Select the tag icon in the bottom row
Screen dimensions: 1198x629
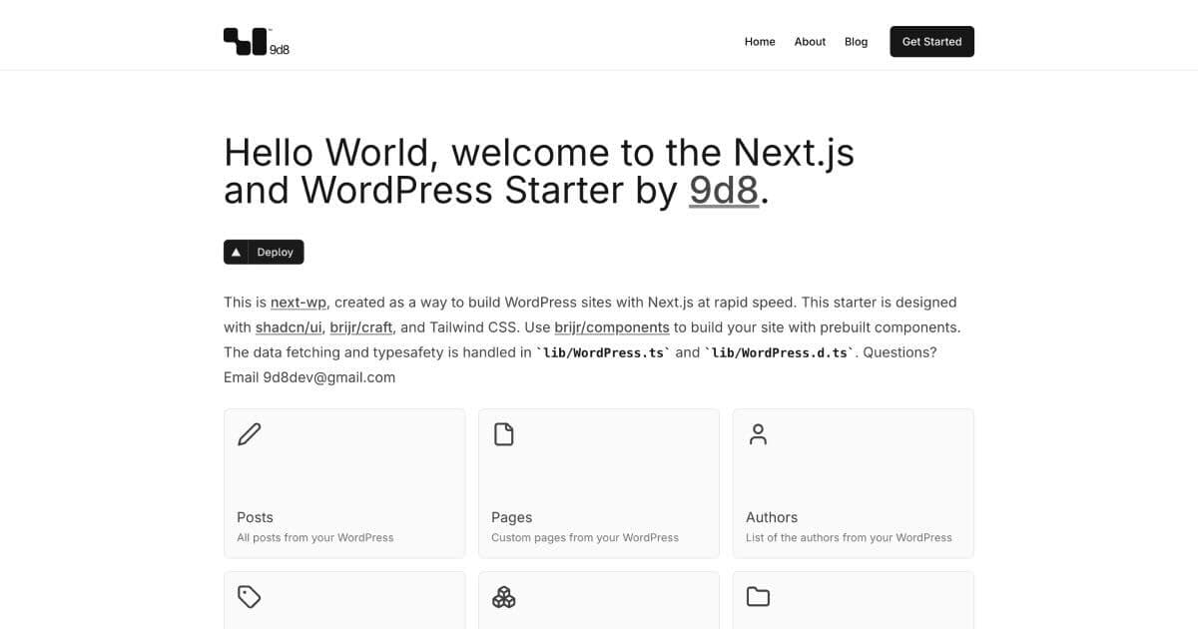248,596
